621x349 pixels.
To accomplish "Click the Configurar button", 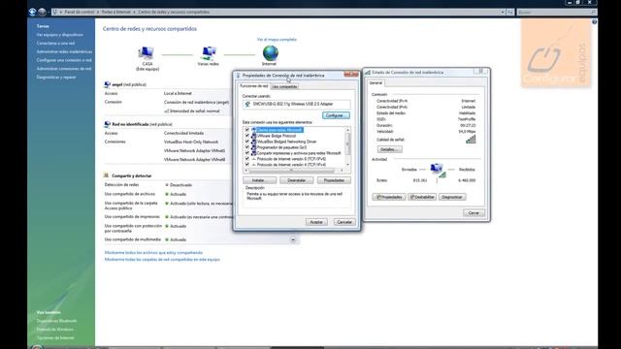I will point(336,115).
